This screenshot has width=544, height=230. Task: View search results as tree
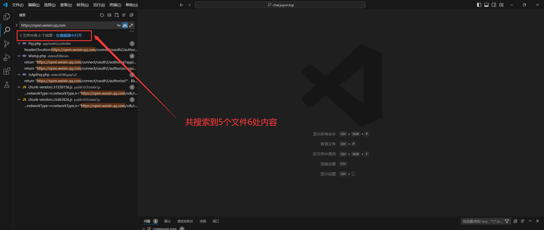pyautogui.click(x=124, y=15)
